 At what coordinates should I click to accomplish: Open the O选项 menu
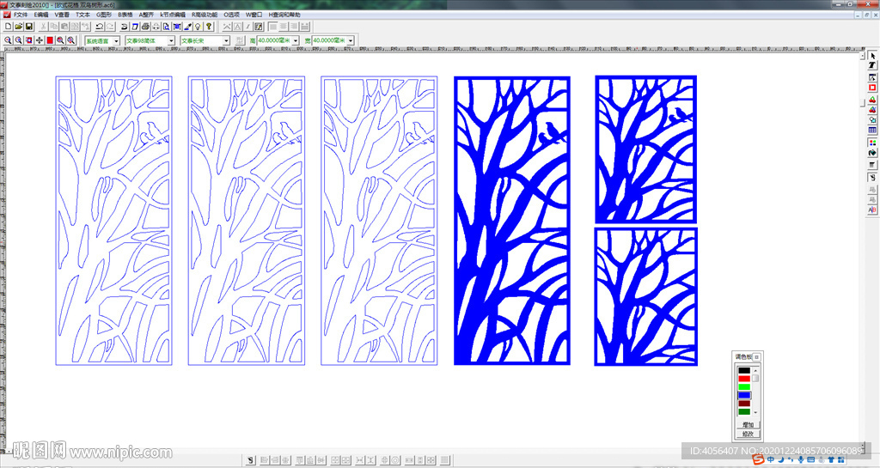[232, 15]
